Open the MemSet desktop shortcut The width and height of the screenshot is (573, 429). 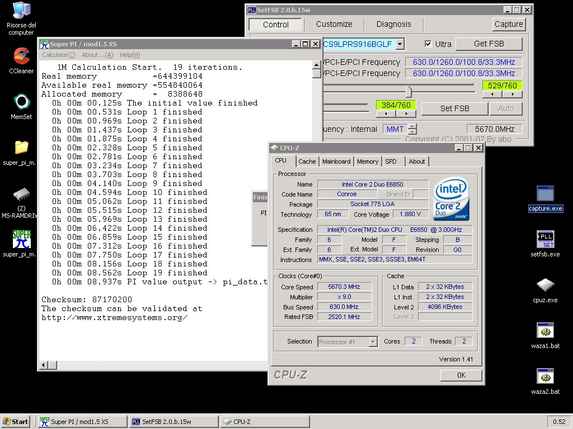click(x=21, y=107)
